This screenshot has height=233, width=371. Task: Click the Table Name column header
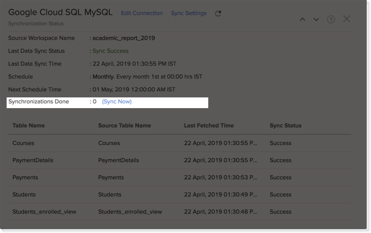(x=28, y=126)
